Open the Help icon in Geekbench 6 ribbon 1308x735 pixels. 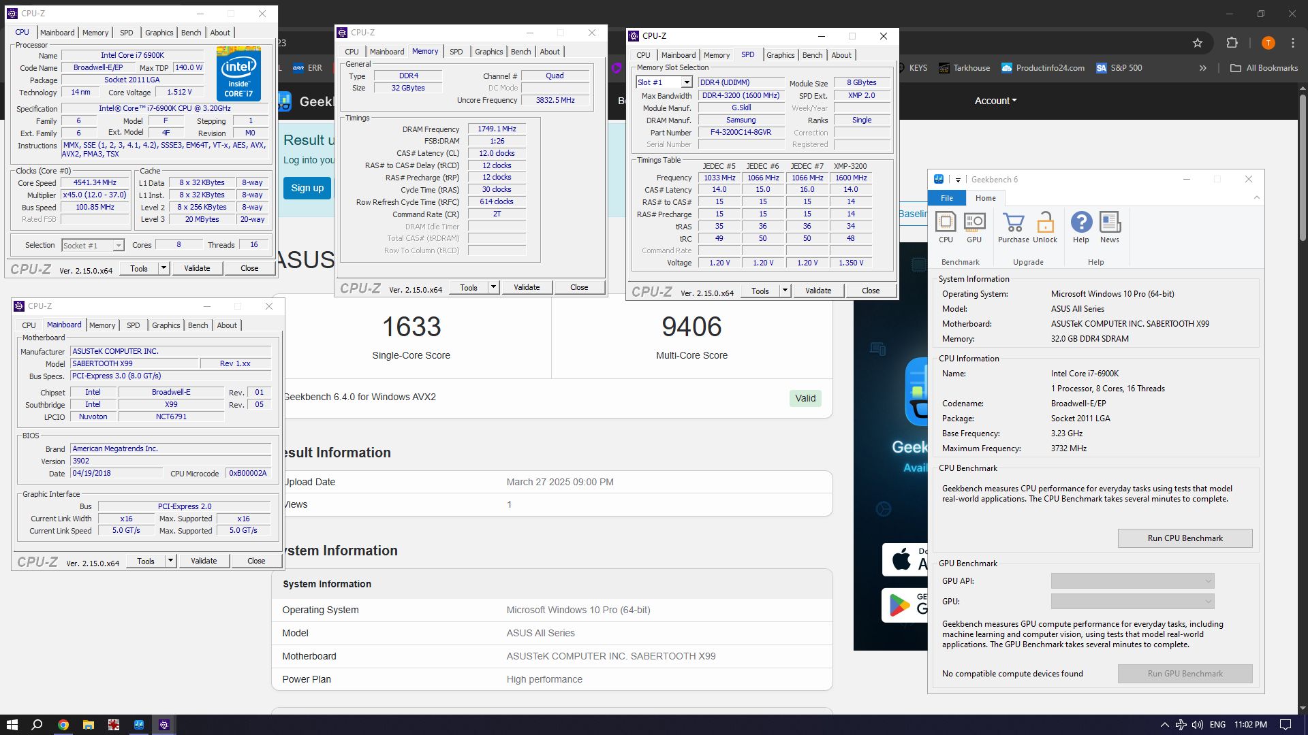(x=1081, y=227)
